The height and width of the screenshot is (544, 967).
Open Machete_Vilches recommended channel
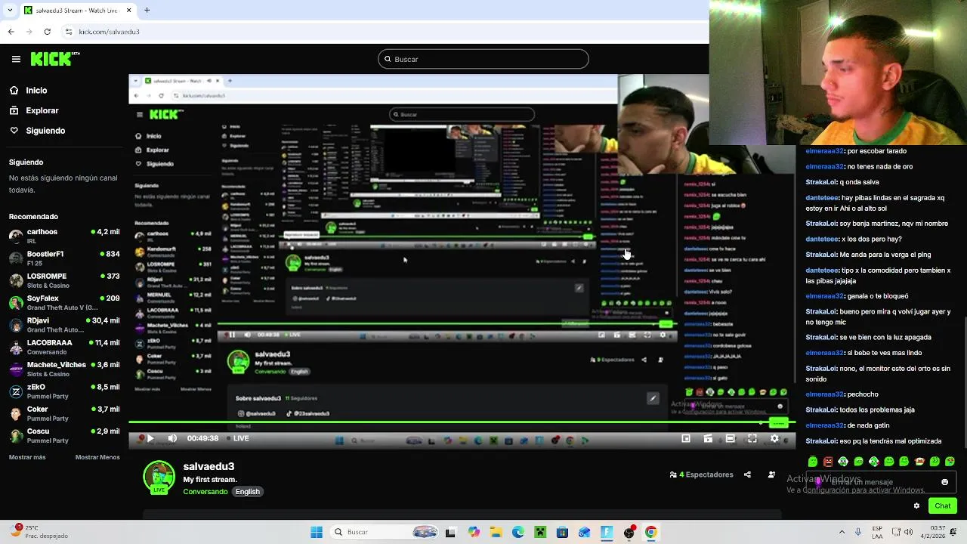[x=64, y=369]
